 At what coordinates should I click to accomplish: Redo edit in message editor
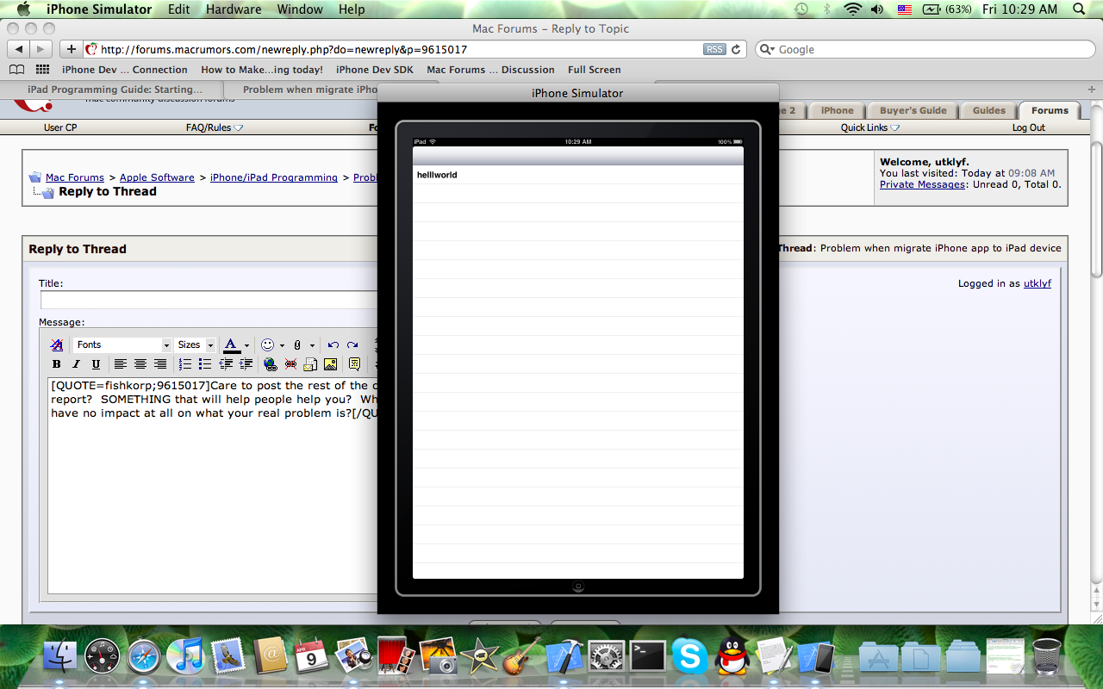[x=352, y=344]
